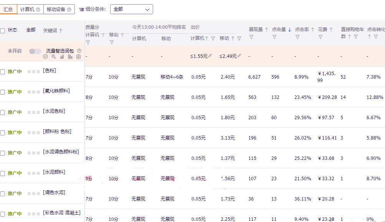Open keyword [水泥调色颜料粉]

click(x=61, y=152)
